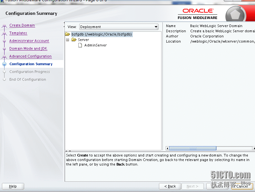255x192 pixels.
Task: Click the 'Basic WebLogic Server Domain' name value
Action: [216, 26]
